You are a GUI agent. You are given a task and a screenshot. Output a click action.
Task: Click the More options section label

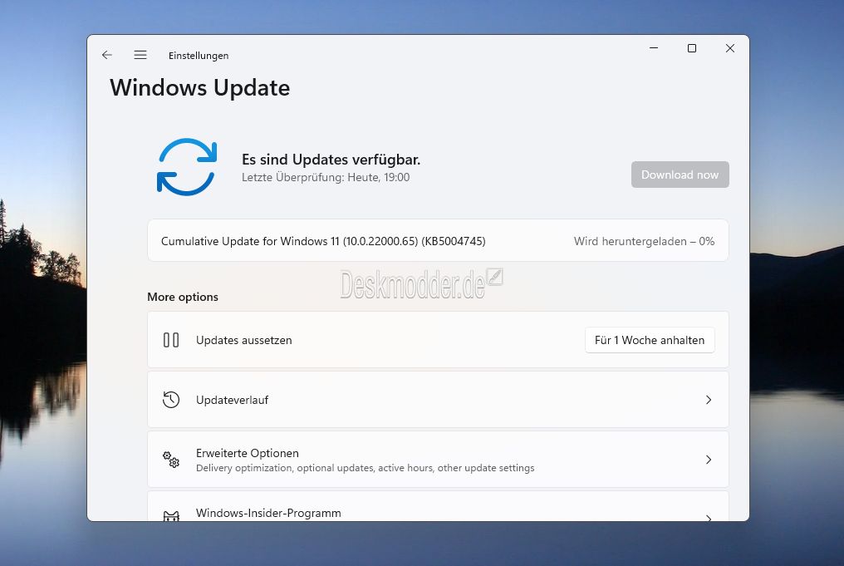[183, 297]
